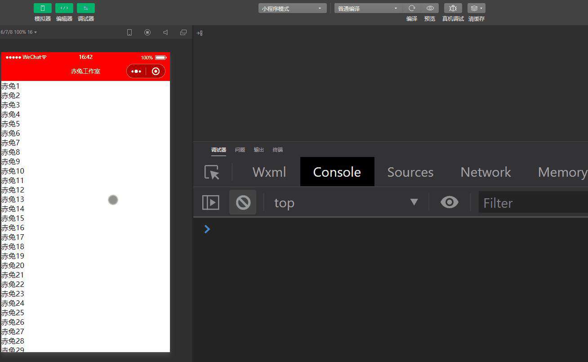Toggle the Editor (编辑器) panel button
Screen dimensions: 588x362
pyautogui.click(x=64, y=8)
